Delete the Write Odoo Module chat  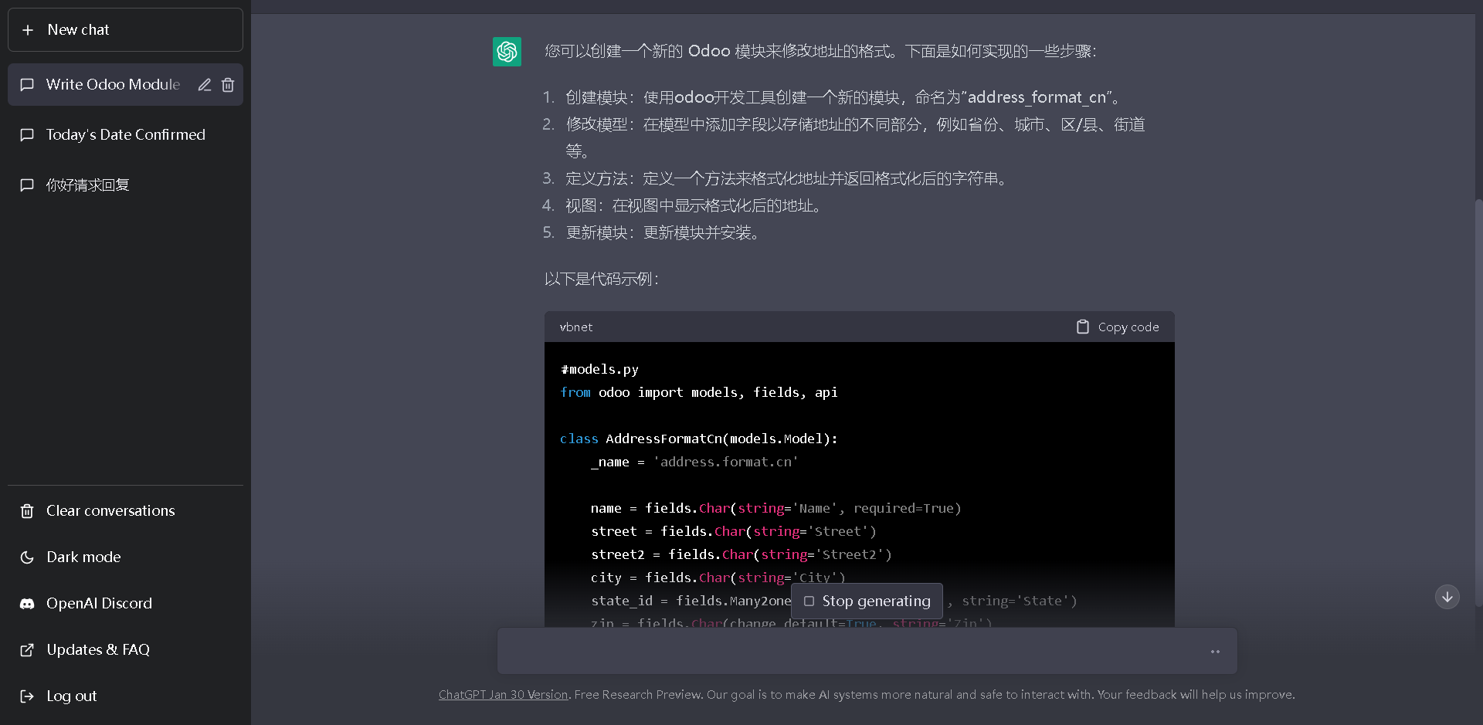(x=228, y=85)
